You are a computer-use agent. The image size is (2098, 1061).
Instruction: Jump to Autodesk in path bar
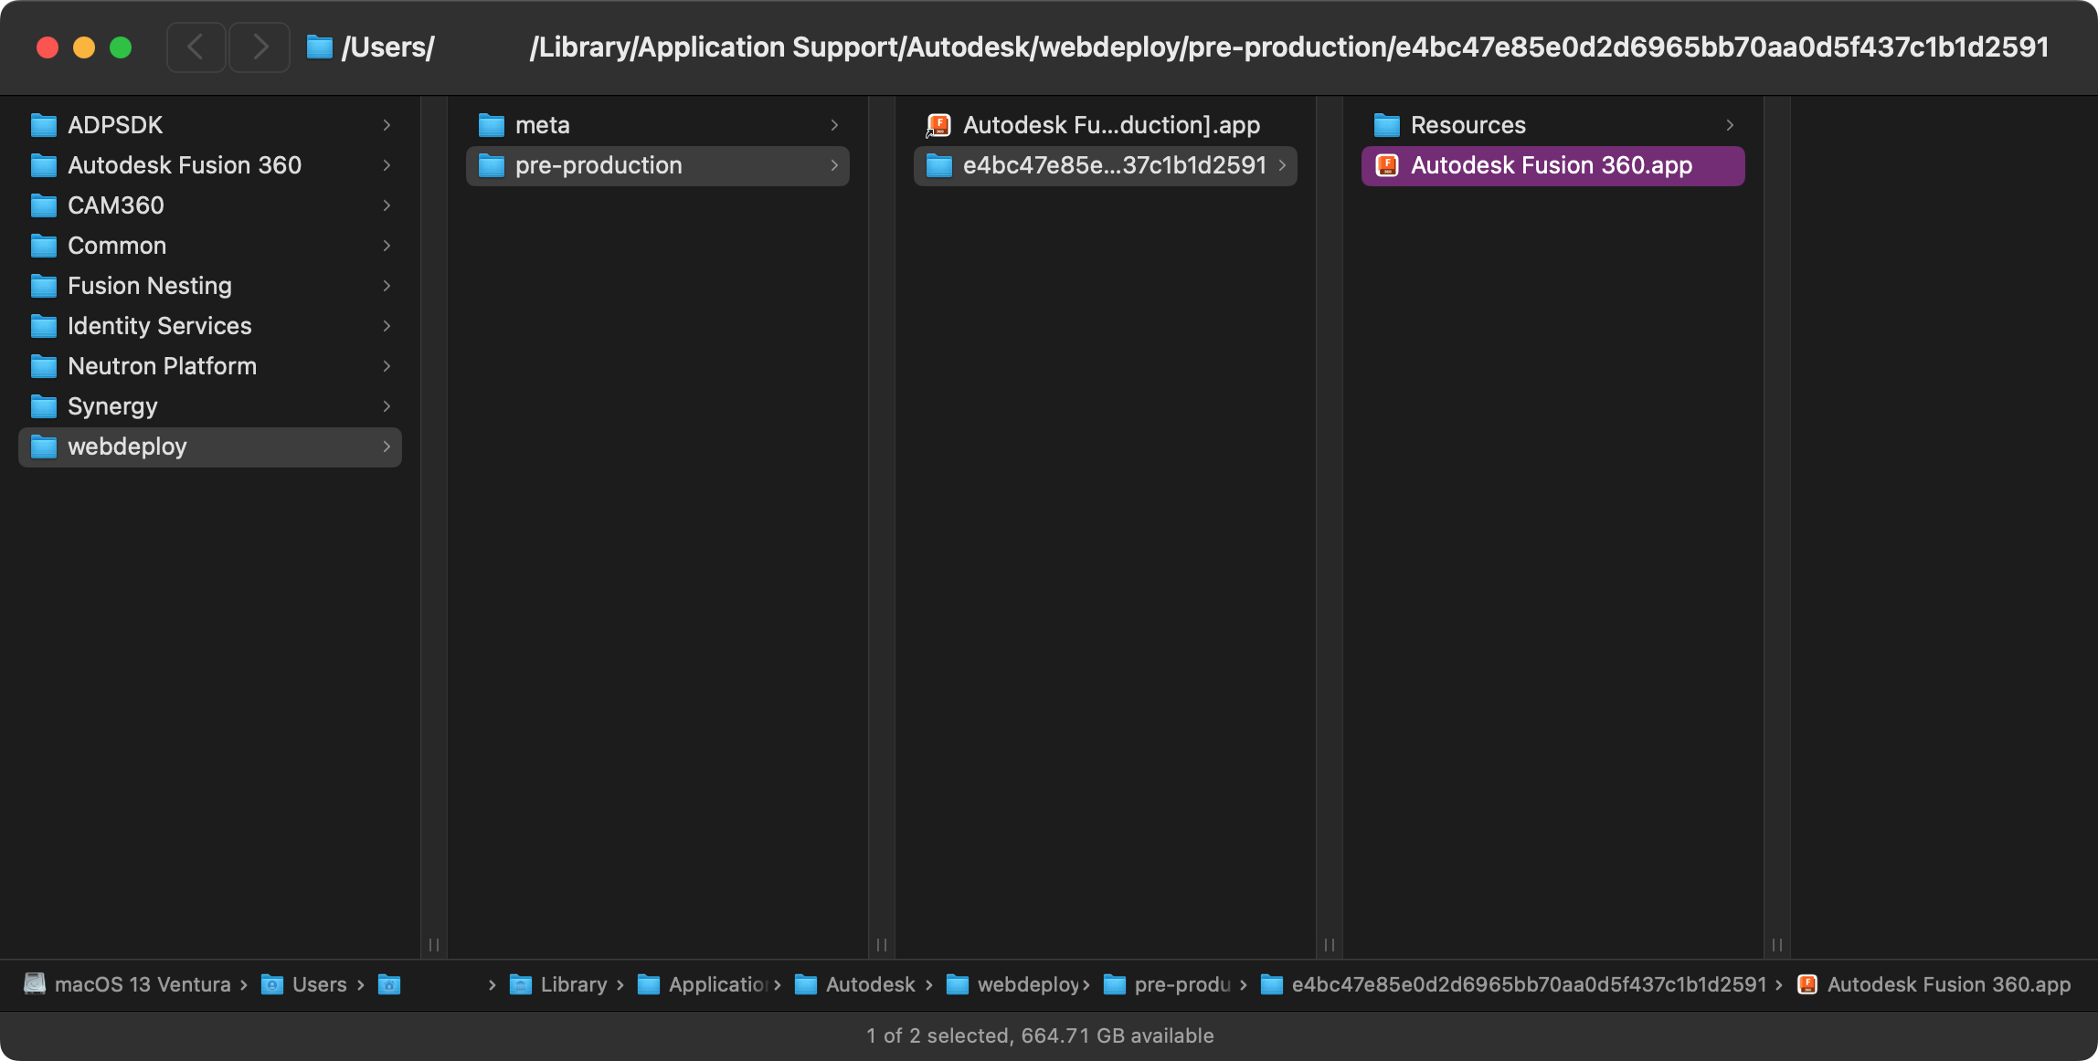tap(869, 984)
